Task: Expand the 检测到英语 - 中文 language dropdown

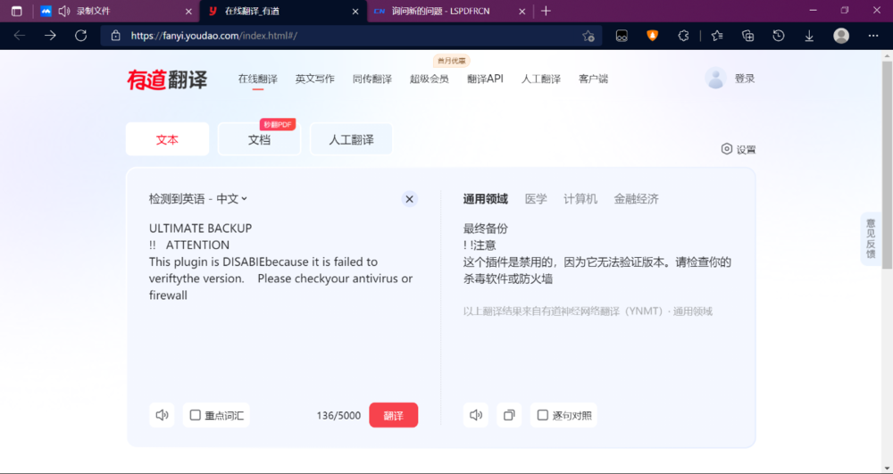Action: point(198,198)
